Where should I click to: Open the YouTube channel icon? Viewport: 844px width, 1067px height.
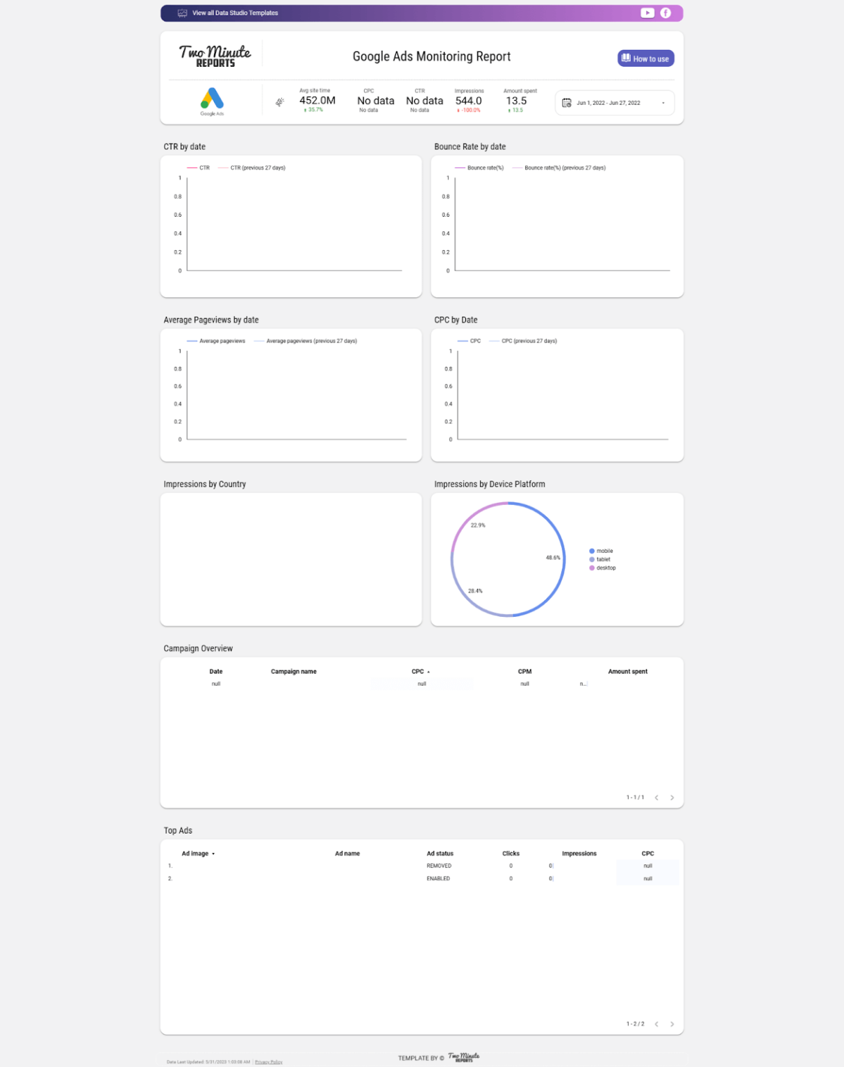pos(647,13)
